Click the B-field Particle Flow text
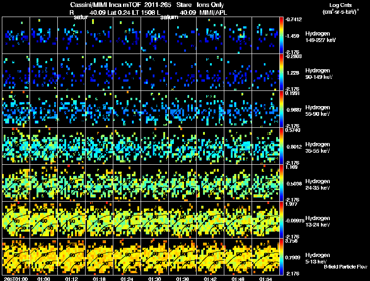 pyautogui.click(x=345, y=267)
